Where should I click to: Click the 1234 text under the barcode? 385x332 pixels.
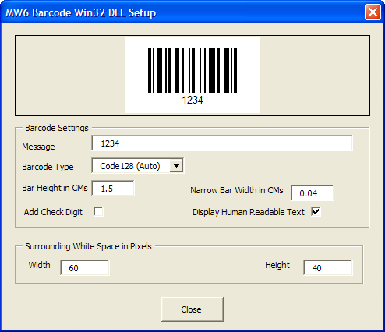192,100
